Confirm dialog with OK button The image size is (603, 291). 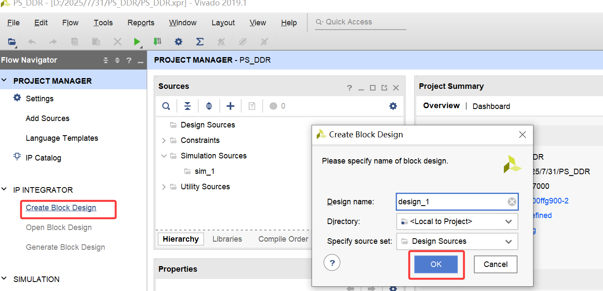click(x=436, y=264)
